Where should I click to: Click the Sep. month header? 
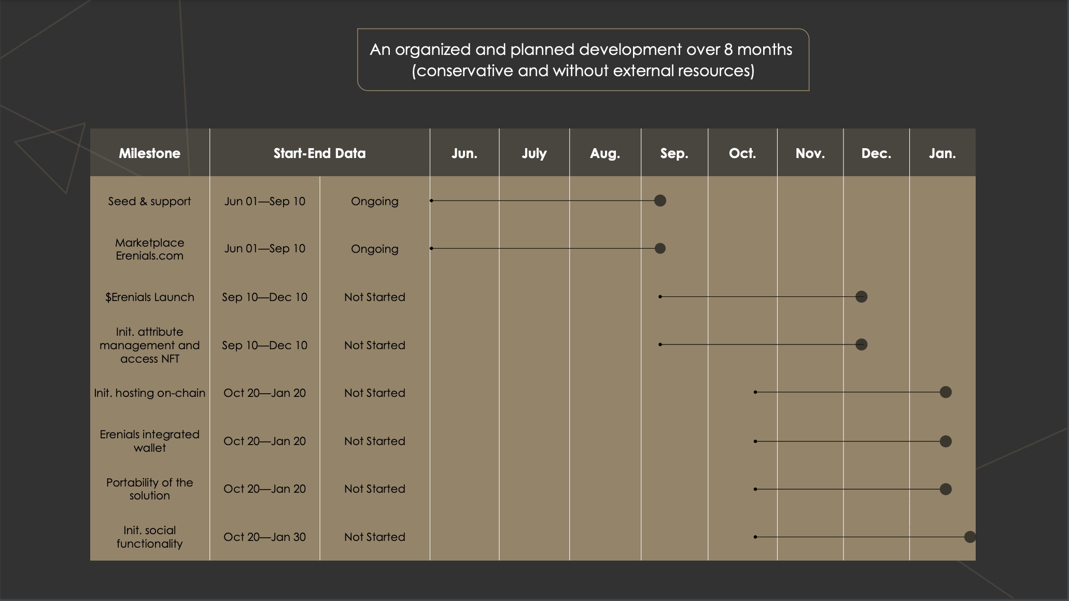674,153
